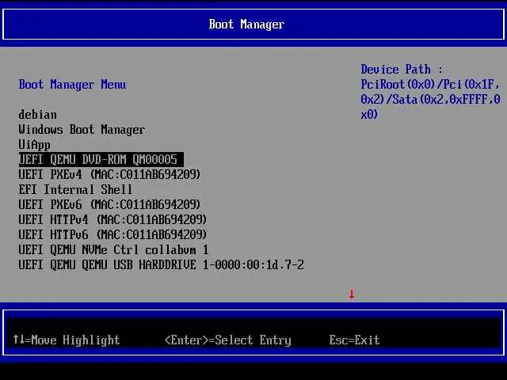Select EFI Internal Shell entry
This screenshot has height=380, width=507.
75,190
